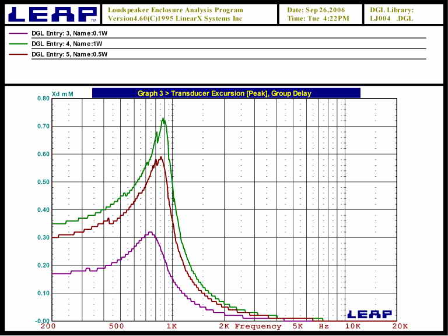Click the 10K frequency axis label
448x336 pixels.
(353, 326)
